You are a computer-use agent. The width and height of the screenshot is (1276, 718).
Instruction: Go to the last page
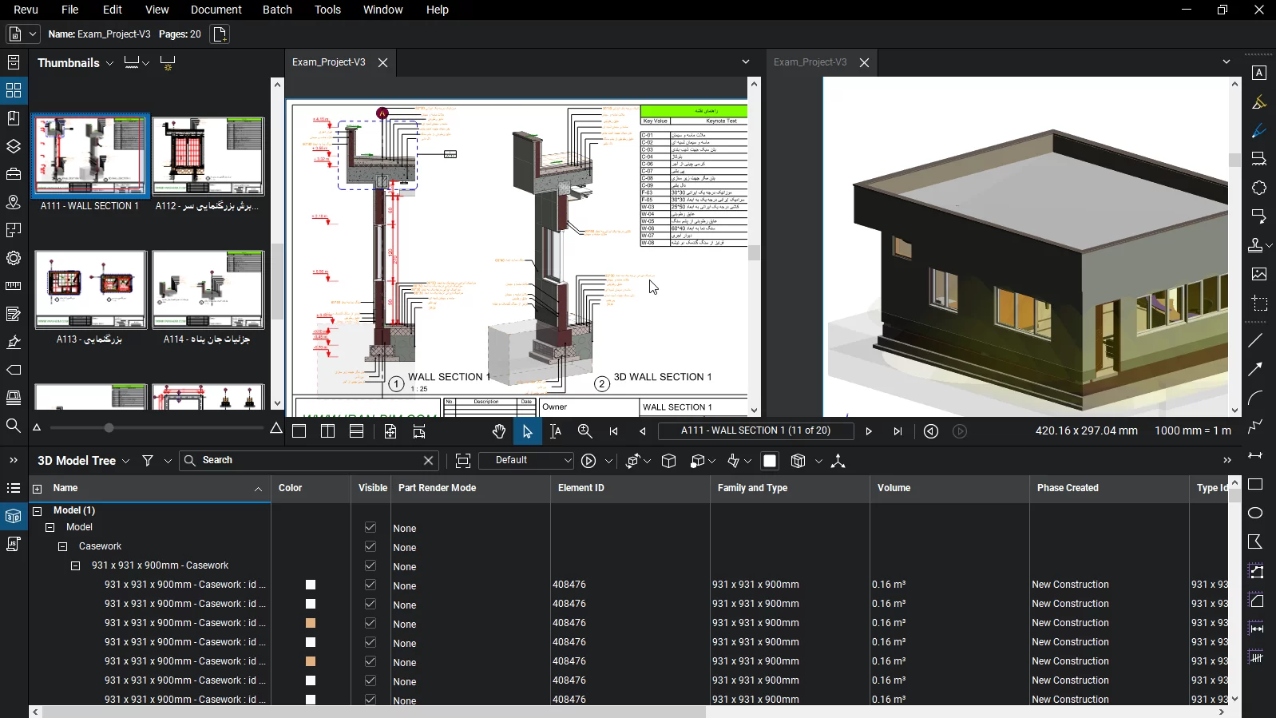898,431
